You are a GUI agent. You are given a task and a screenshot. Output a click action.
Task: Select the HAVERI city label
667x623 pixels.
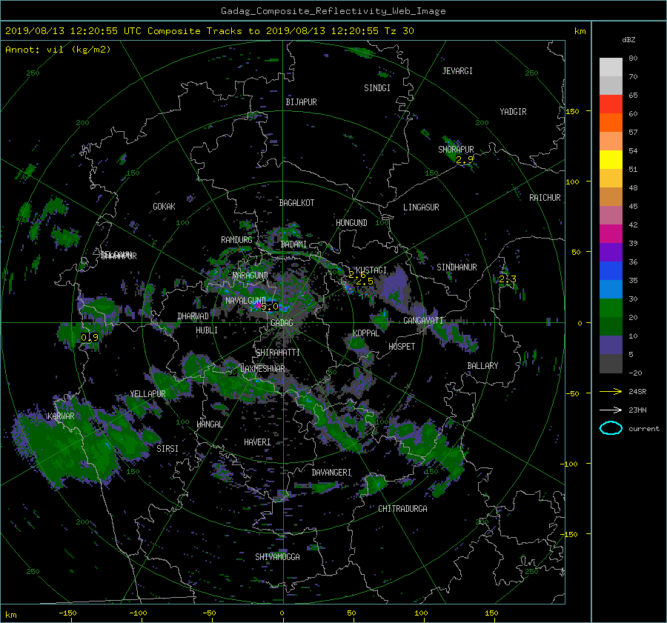point(257,443)
